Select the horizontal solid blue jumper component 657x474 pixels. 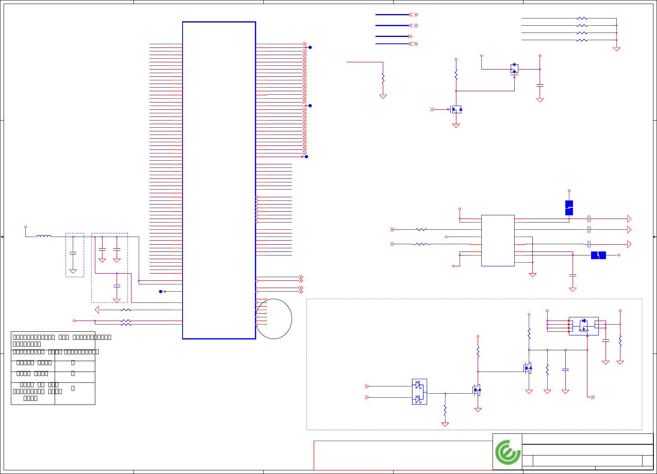pyautogui.click(x=598, y=255)
